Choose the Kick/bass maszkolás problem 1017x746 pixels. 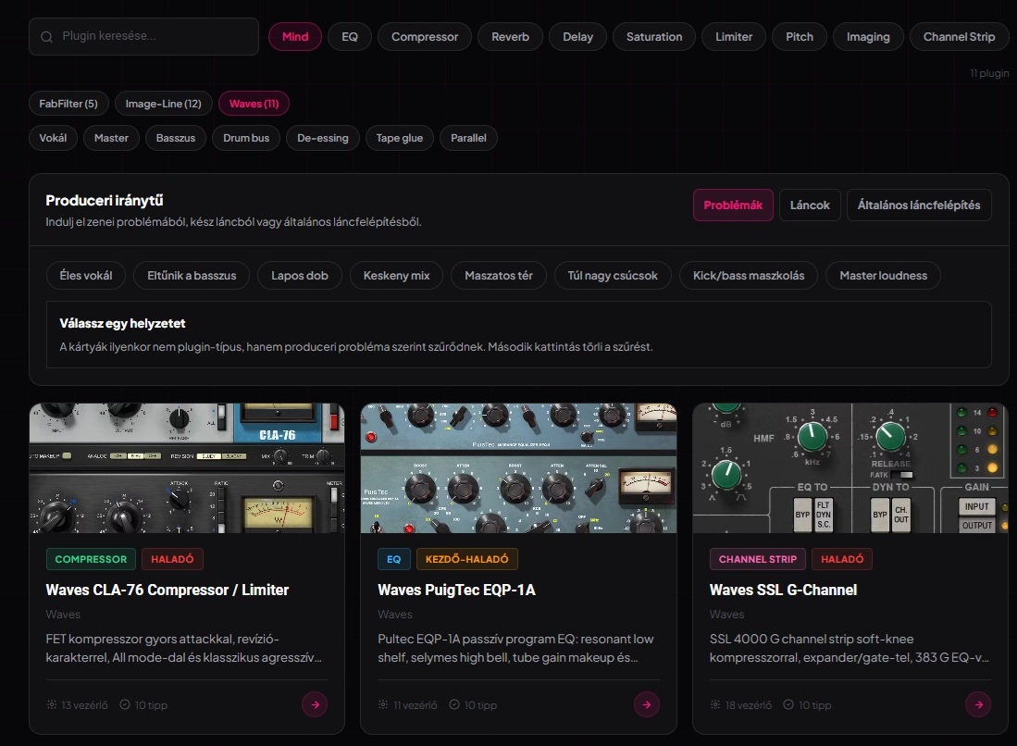coord(748,276)
